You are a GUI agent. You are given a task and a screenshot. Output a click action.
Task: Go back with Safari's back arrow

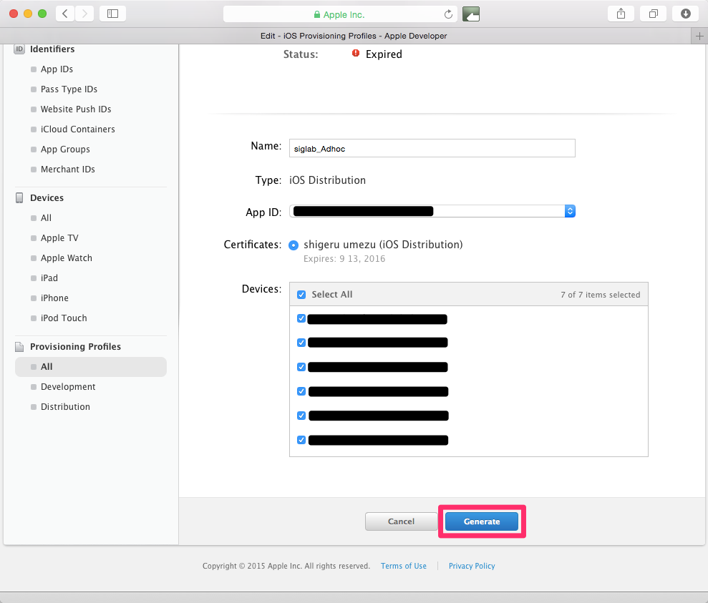click(x=65, y=14)
